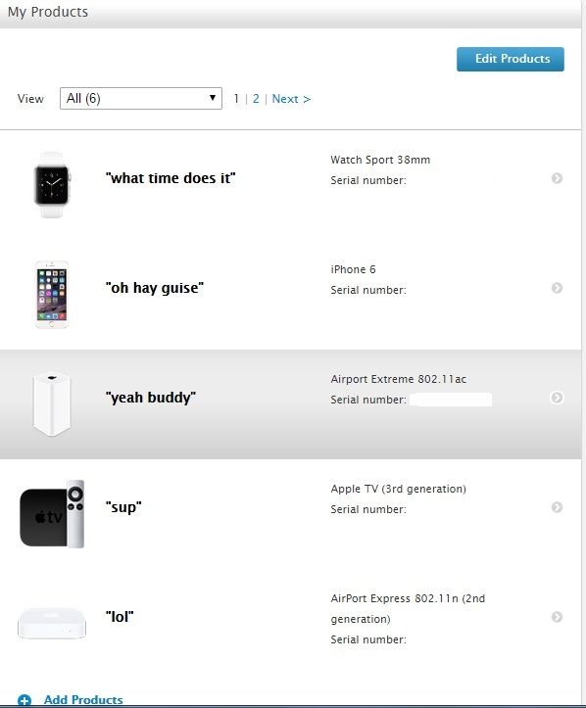This screenshot has width=586, height=708.
Task: Click the Next > pagination link
Action: coord(291,99)
